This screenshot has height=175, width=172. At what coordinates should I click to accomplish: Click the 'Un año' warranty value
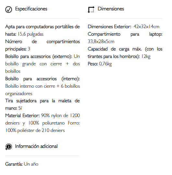[31, 164]
